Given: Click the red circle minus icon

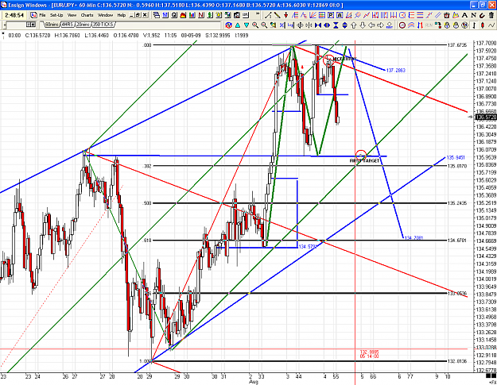Looking at the screenshot, I should pos(402,25).
